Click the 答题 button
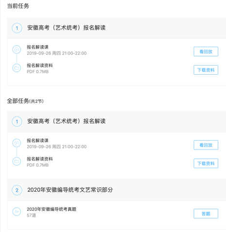 click(x=206, y=214)
